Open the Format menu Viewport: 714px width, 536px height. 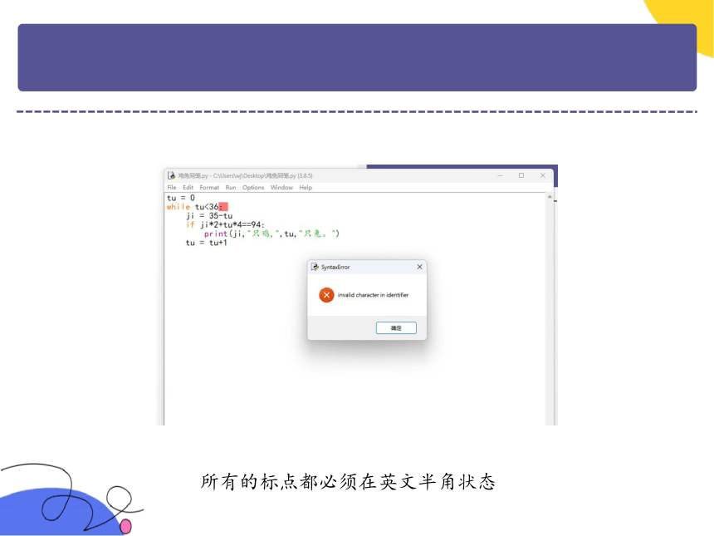[209, 187]
